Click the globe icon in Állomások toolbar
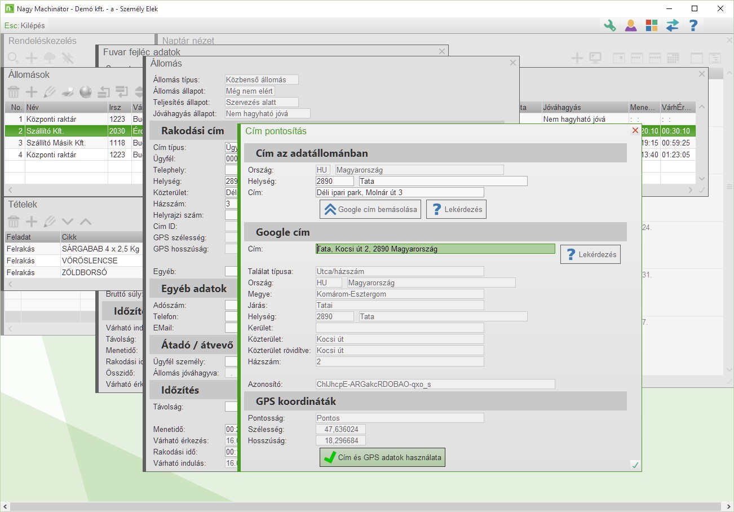The width and height of the screenshot is (734, 512). [85, 92]
